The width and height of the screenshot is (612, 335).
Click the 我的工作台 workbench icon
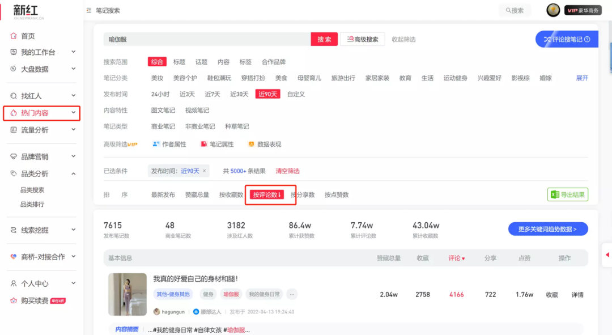14,52
